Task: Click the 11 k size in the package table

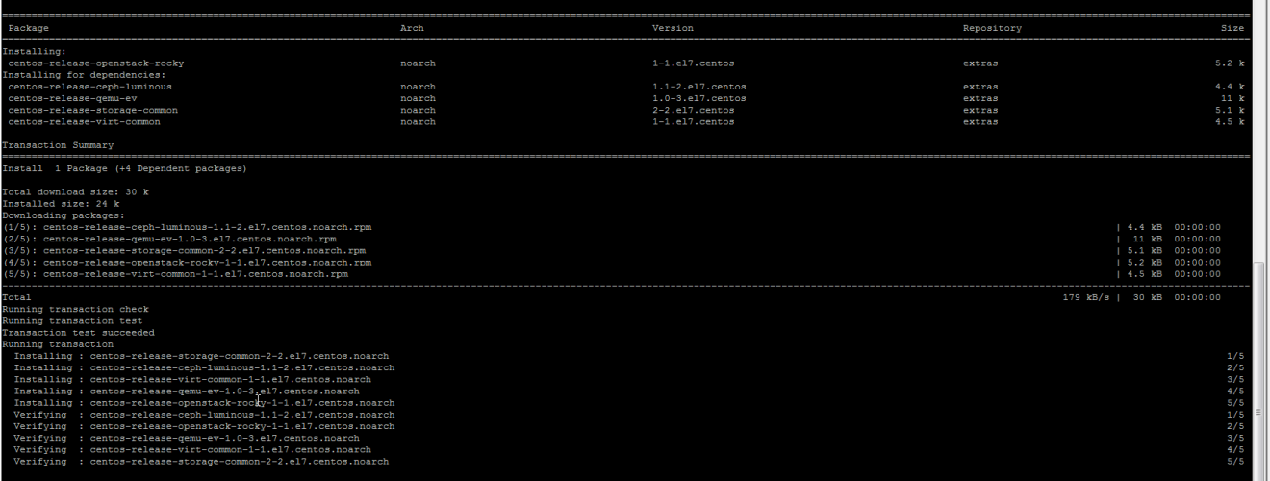Action: [x=1232, y=98]
